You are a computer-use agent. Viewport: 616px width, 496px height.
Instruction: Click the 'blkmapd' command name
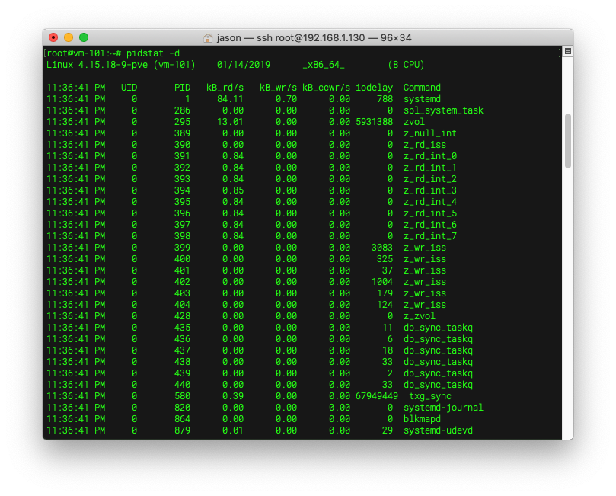click(x=422, y=418)
